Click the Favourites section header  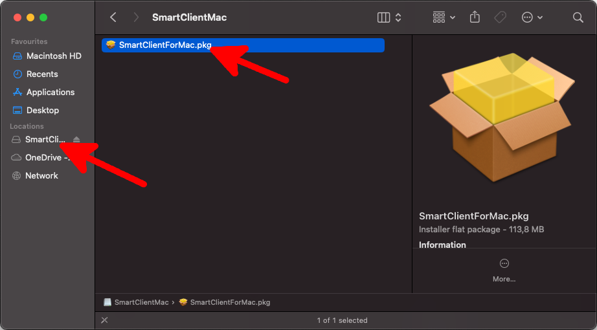[29, 41]
